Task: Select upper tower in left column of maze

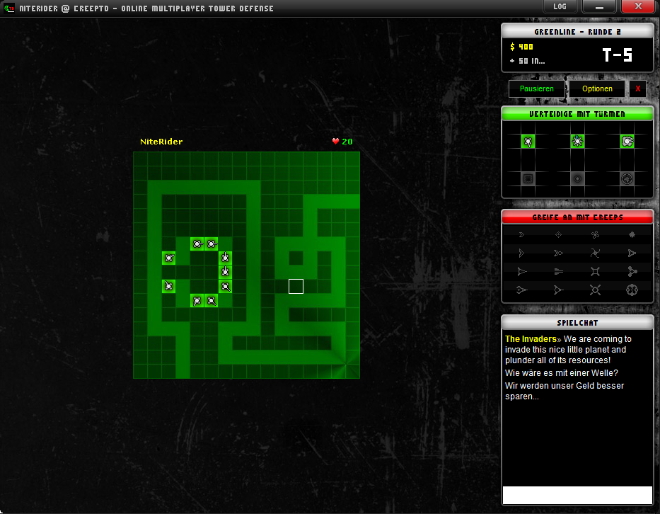Action: coord(169,258)
